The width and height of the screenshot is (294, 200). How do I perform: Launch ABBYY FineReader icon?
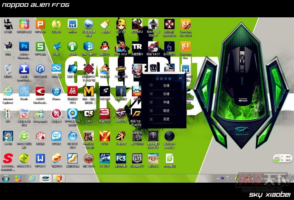[x=40, y=91]
